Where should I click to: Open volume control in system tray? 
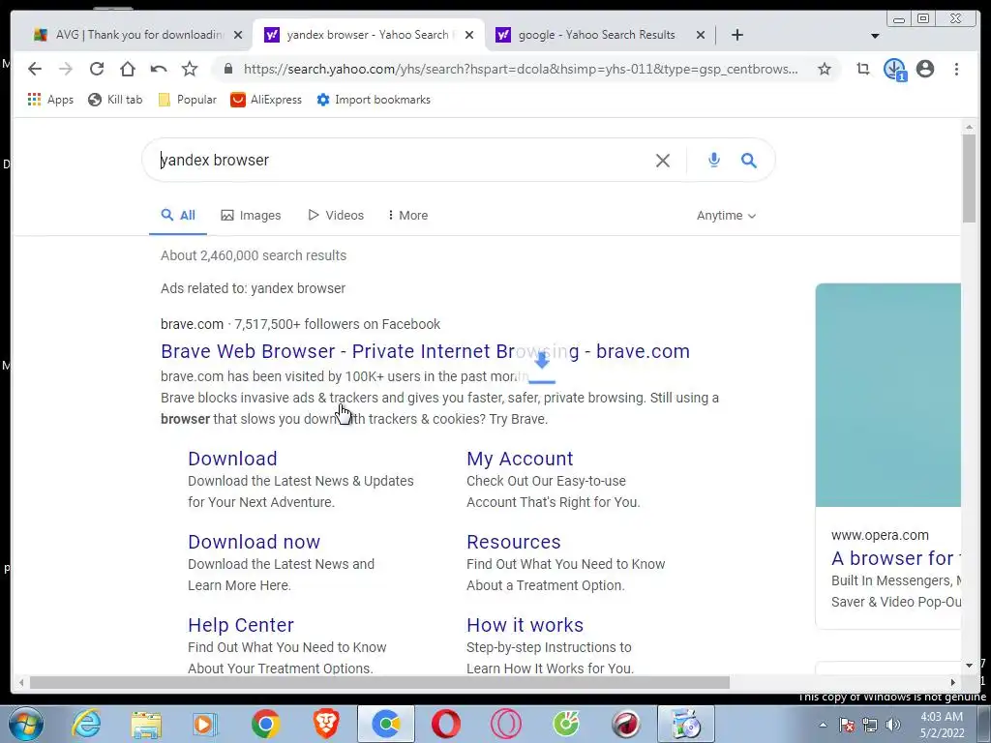tap(893, 725)
